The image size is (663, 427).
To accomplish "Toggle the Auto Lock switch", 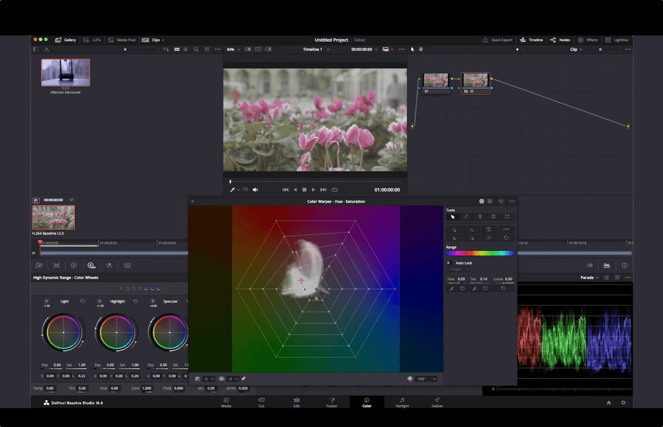I will 449,263.
